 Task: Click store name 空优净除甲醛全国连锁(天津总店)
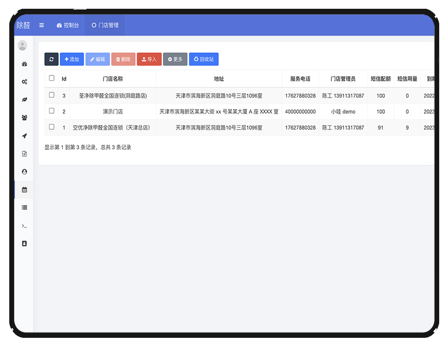click(111, 127)
